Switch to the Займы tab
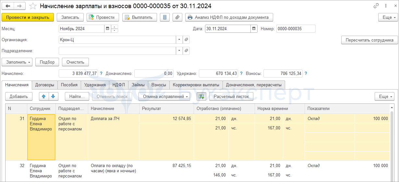The image size is (399, 182). [x=138, y=85]
